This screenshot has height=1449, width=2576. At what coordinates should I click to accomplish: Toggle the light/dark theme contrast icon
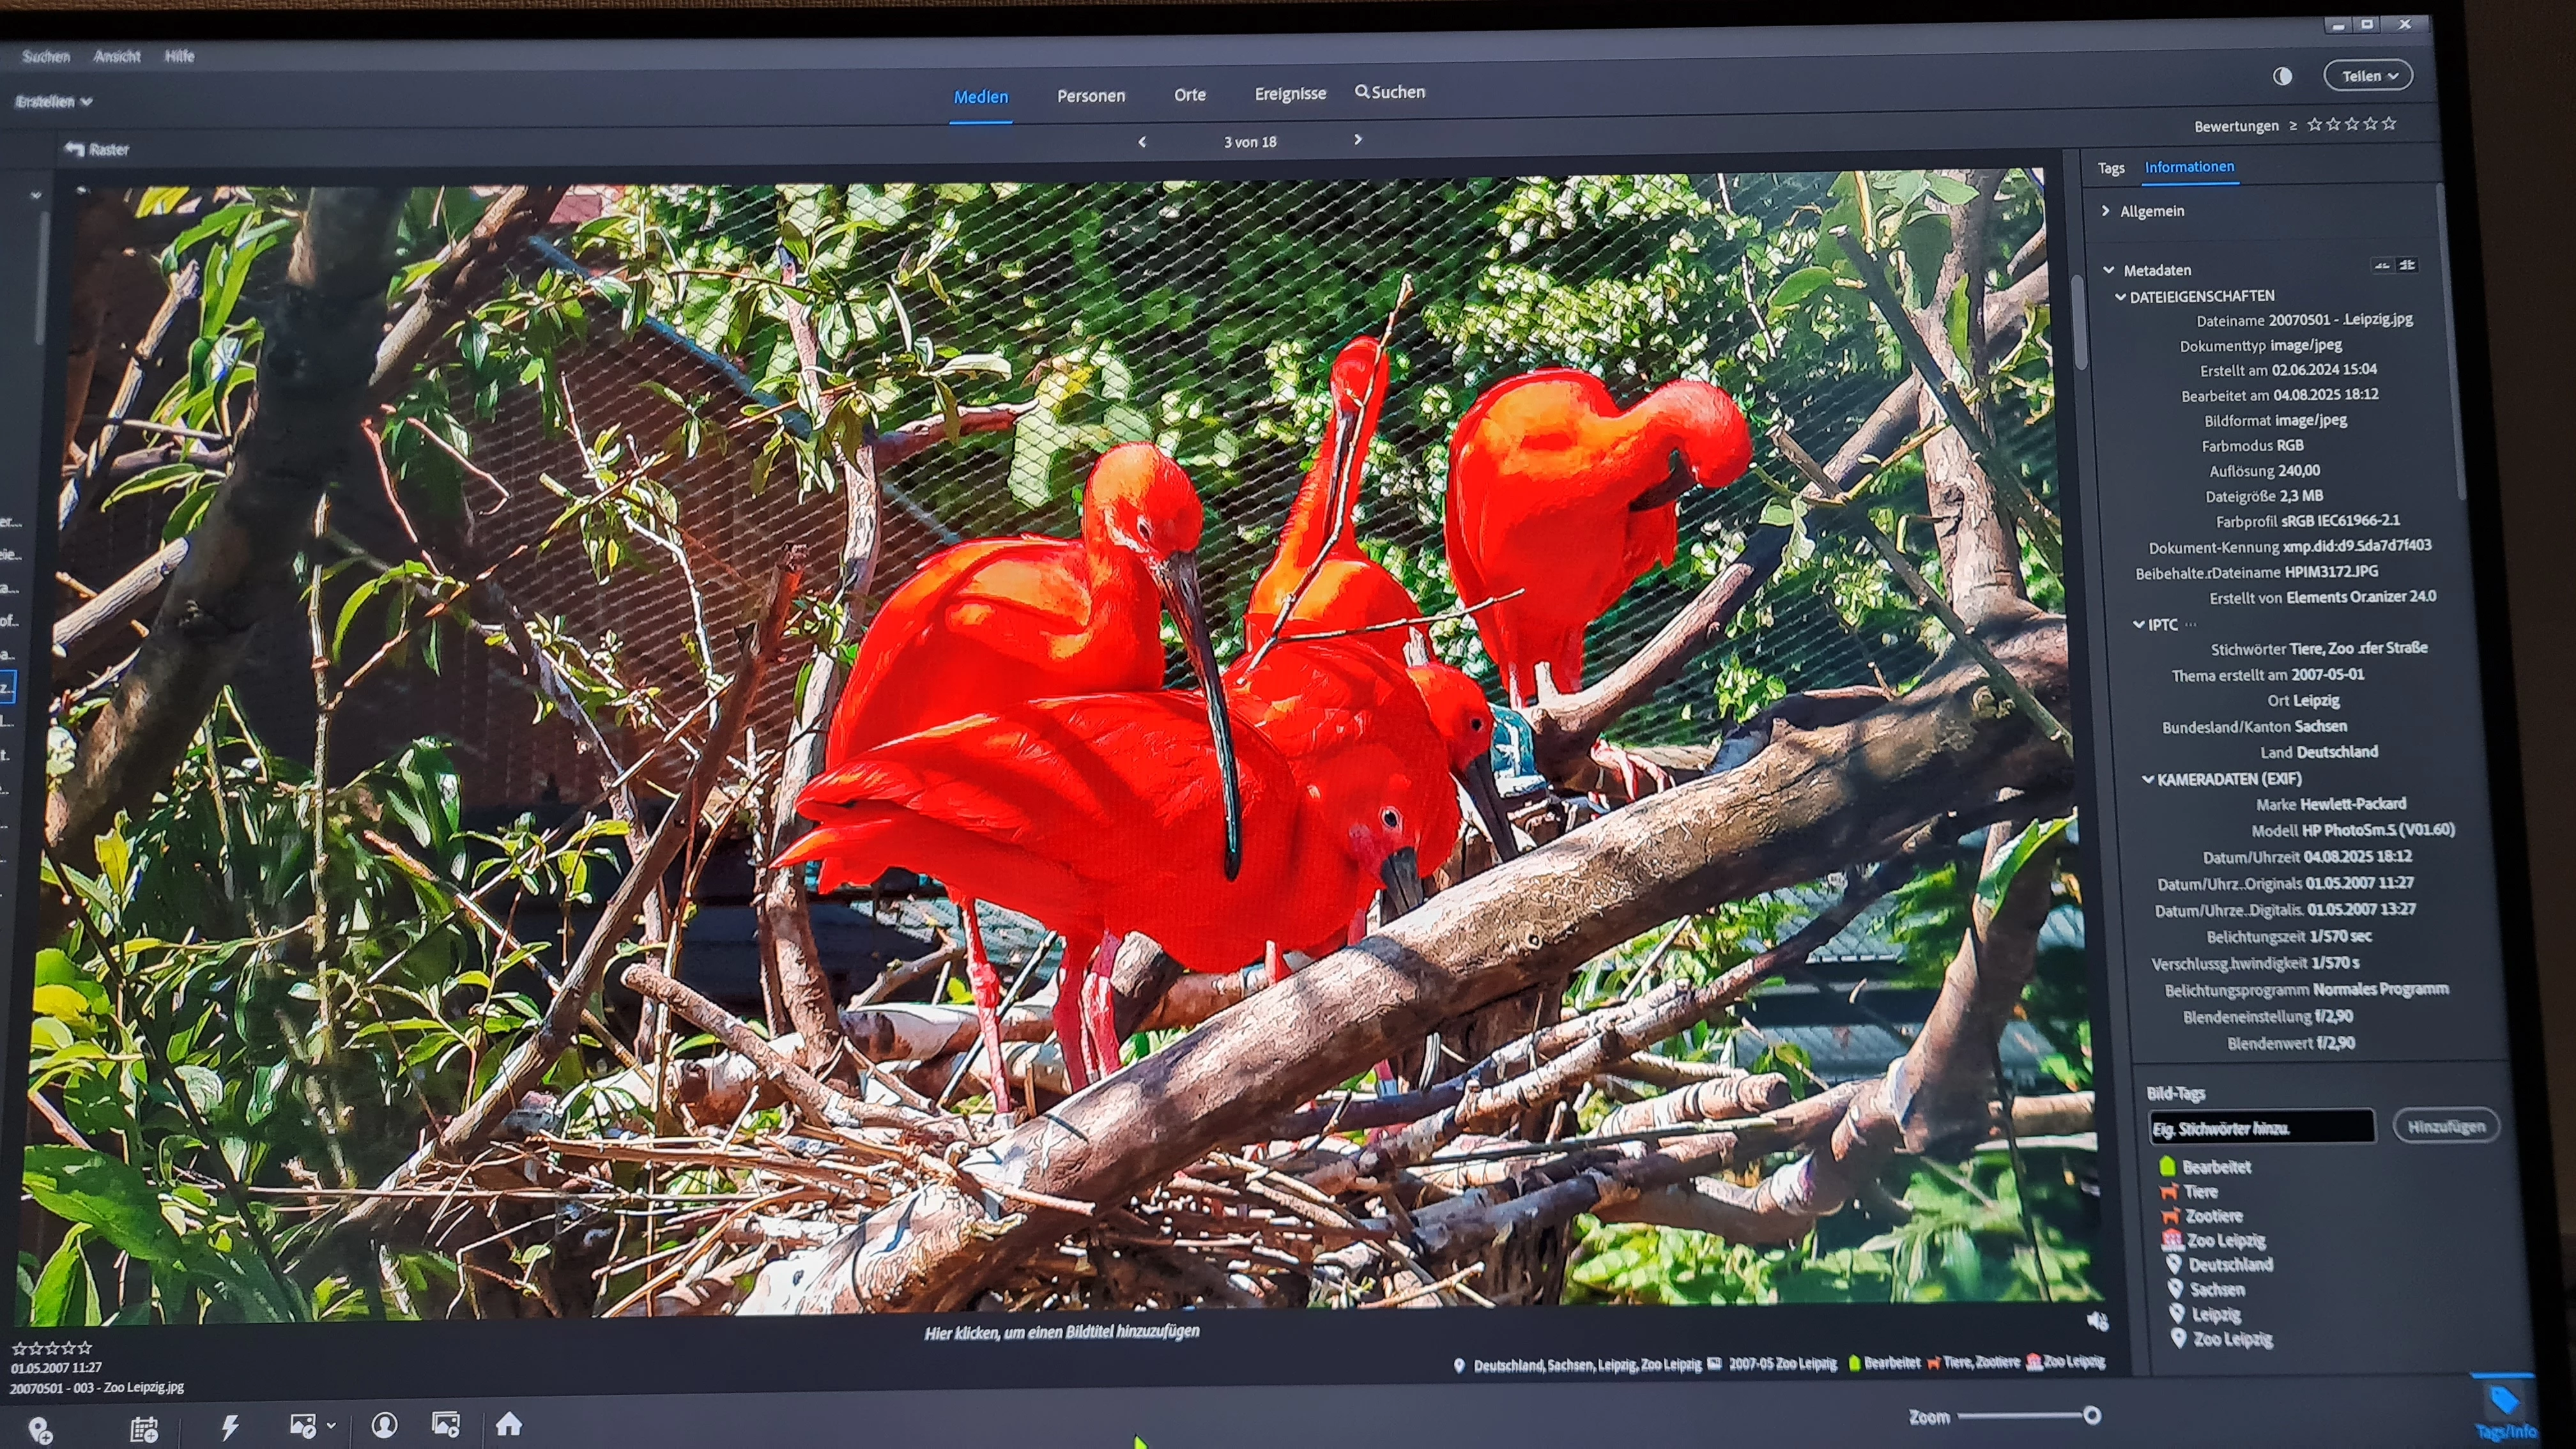pyautogui.click(x=2282, y=76)
